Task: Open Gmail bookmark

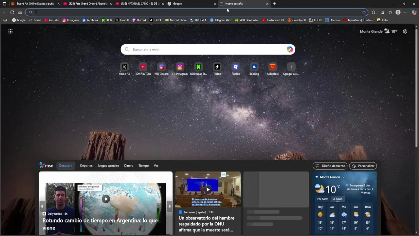Action: 35,20
